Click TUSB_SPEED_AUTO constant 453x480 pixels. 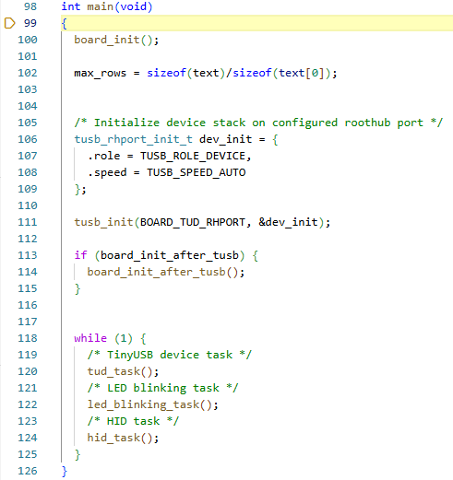tap(197, 172)
